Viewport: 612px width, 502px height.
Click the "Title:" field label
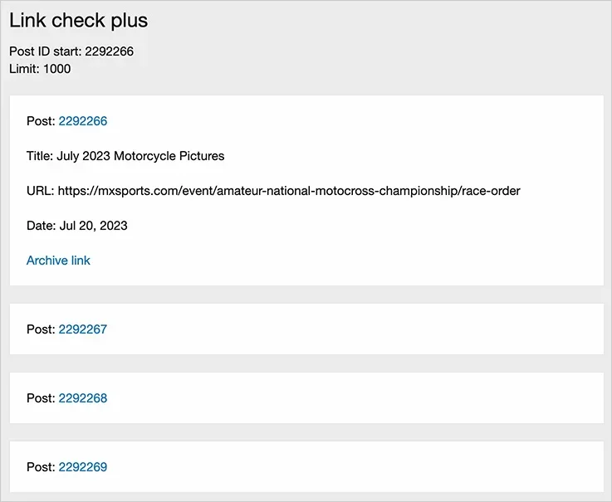point(40,156)
